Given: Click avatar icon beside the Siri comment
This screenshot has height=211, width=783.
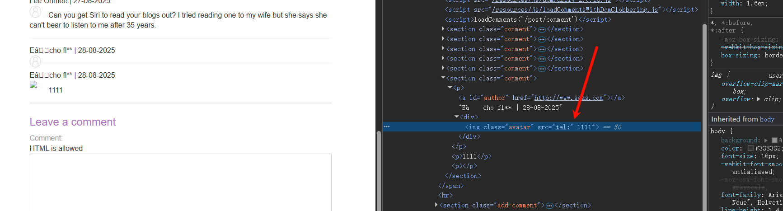Looking at the screenshot, I should coord(35,12).
